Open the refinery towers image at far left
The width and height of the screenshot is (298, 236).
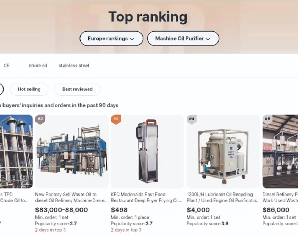tap(16, 152)
